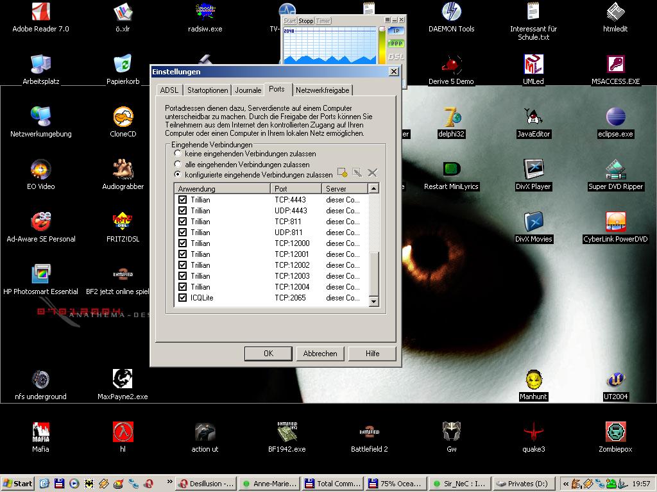Click the PPP button in DSL monitor
This screenshot has height=492, width=657.
(396, 43)
